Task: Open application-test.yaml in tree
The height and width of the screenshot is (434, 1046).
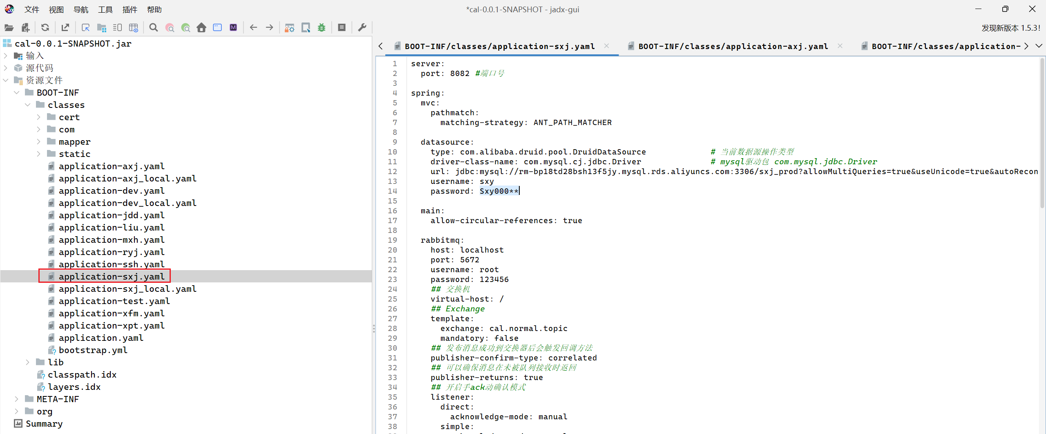Action: tap(114, 301)
